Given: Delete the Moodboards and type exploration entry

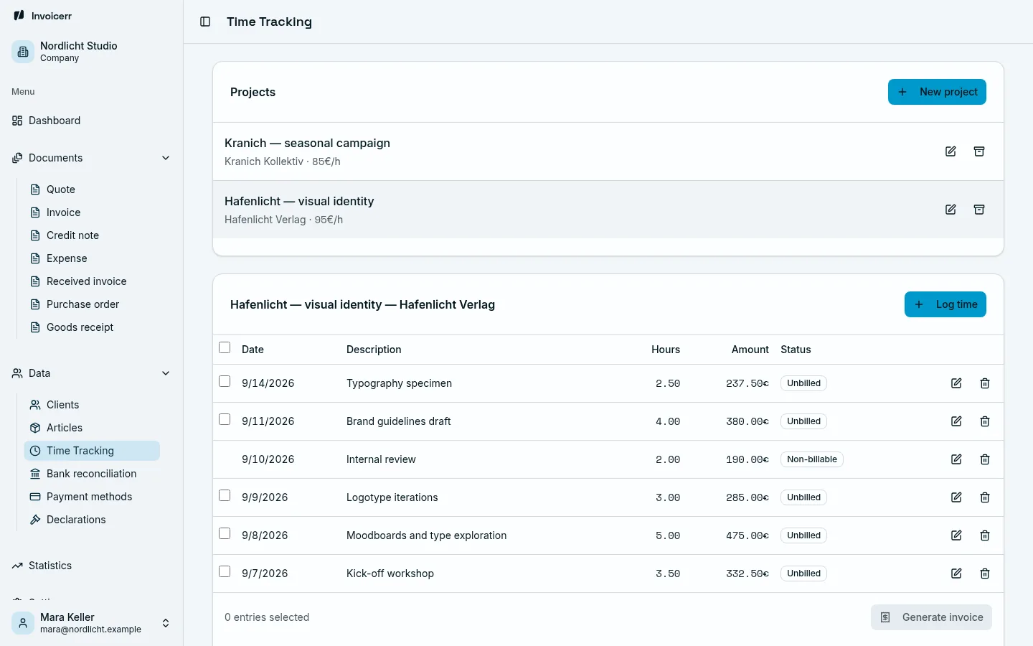Looking at the screenshot, I should pos(985,535).
